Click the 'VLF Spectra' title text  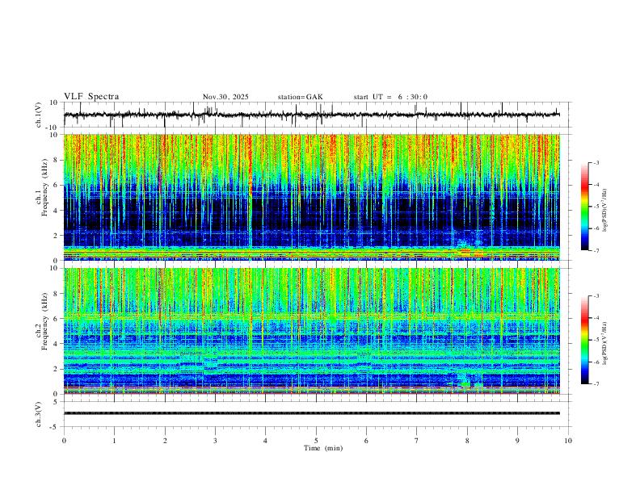point(91,97)
